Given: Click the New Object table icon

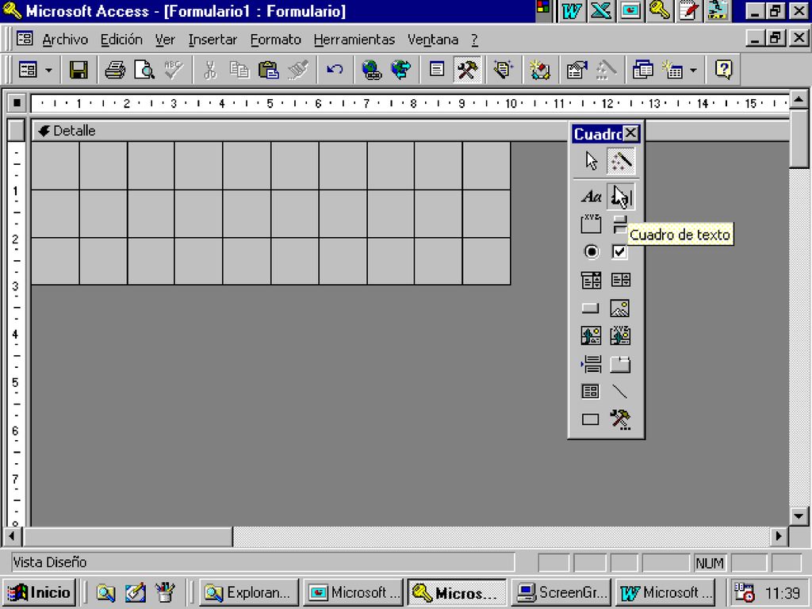Looking at the screenshot, I should (x=672, y=70).
